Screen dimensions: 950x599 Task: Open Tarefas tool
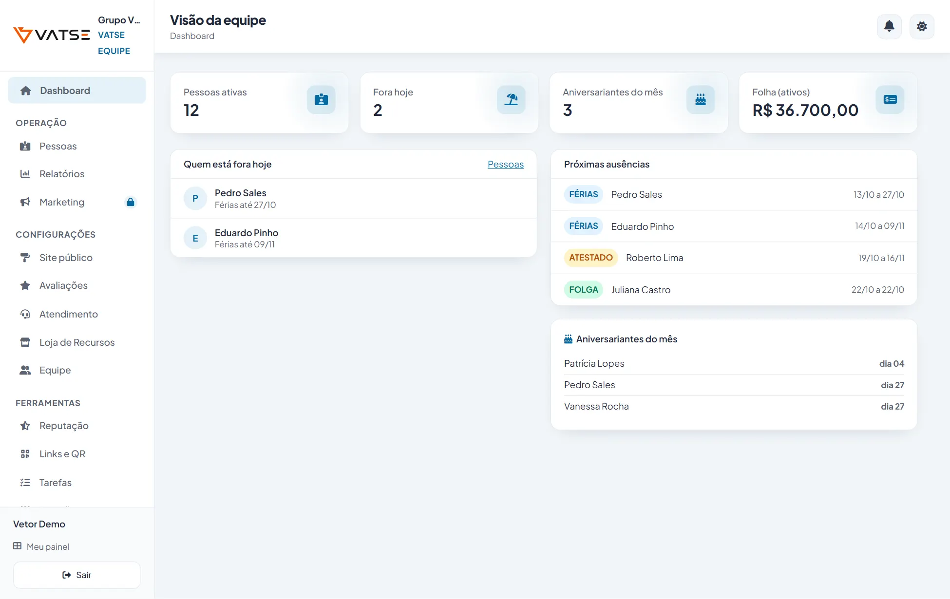77,483
